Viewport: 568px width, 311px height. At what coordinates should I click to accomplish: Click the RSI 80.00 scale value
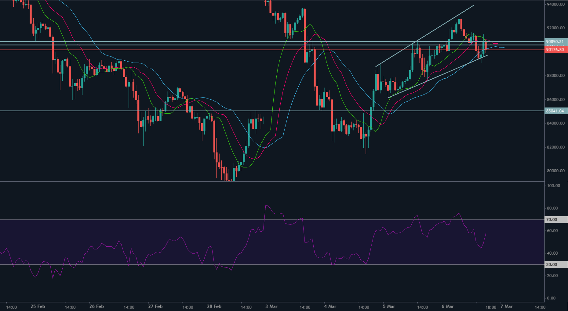(x=553, y=208)
